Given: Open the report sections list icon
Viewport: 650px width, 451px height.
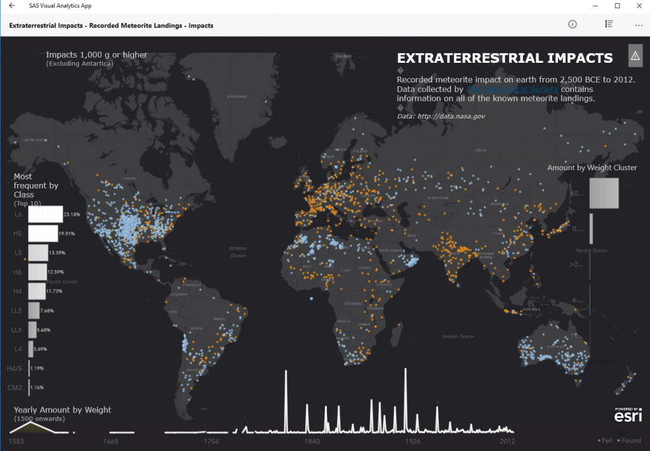Looking at the screenshot, I should tap(609, 25).
